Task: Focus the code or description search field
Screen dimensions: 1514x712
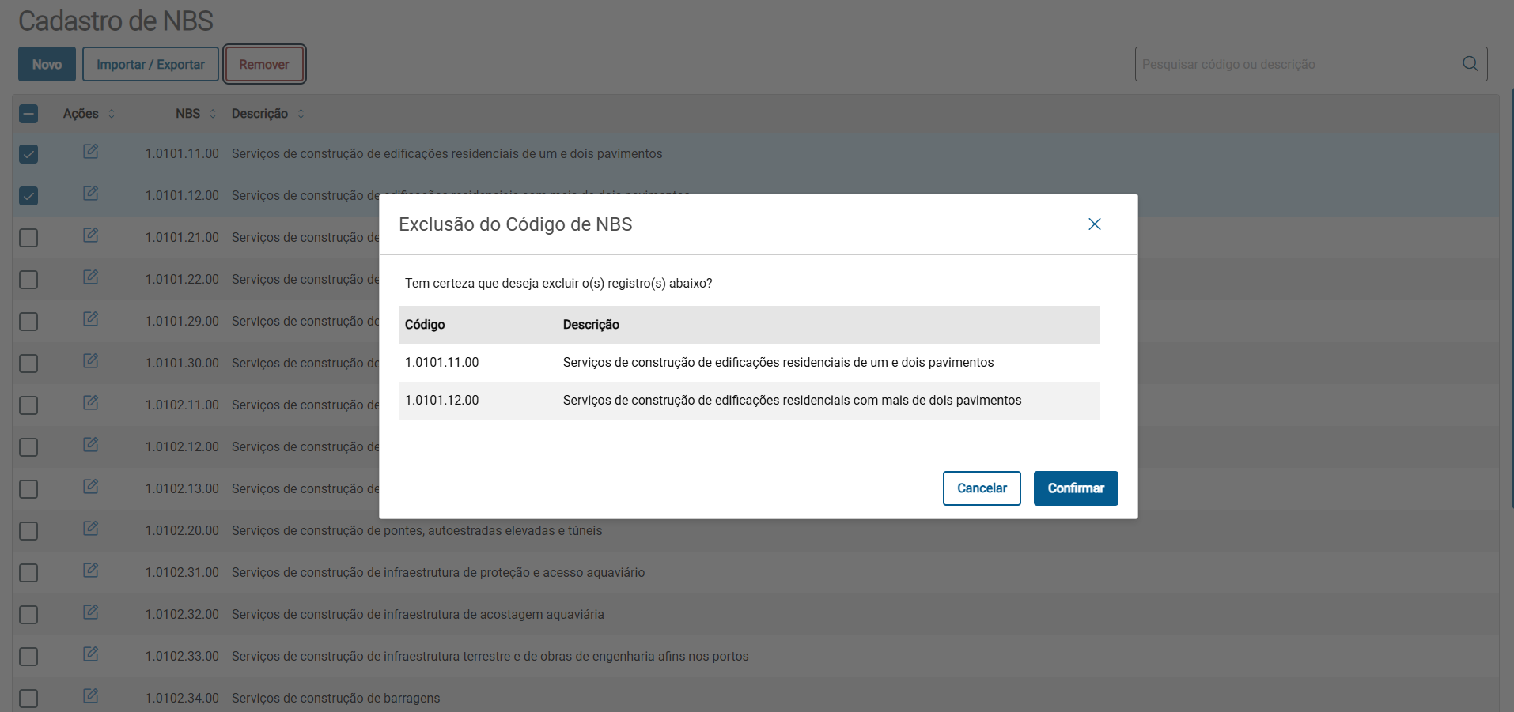Action: [1297, 64]
